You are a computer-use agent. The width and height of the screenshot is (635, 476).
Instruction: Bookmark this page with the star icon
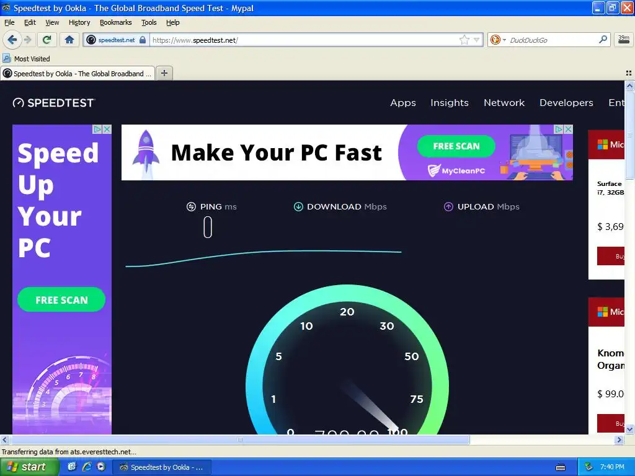point(464,40)
